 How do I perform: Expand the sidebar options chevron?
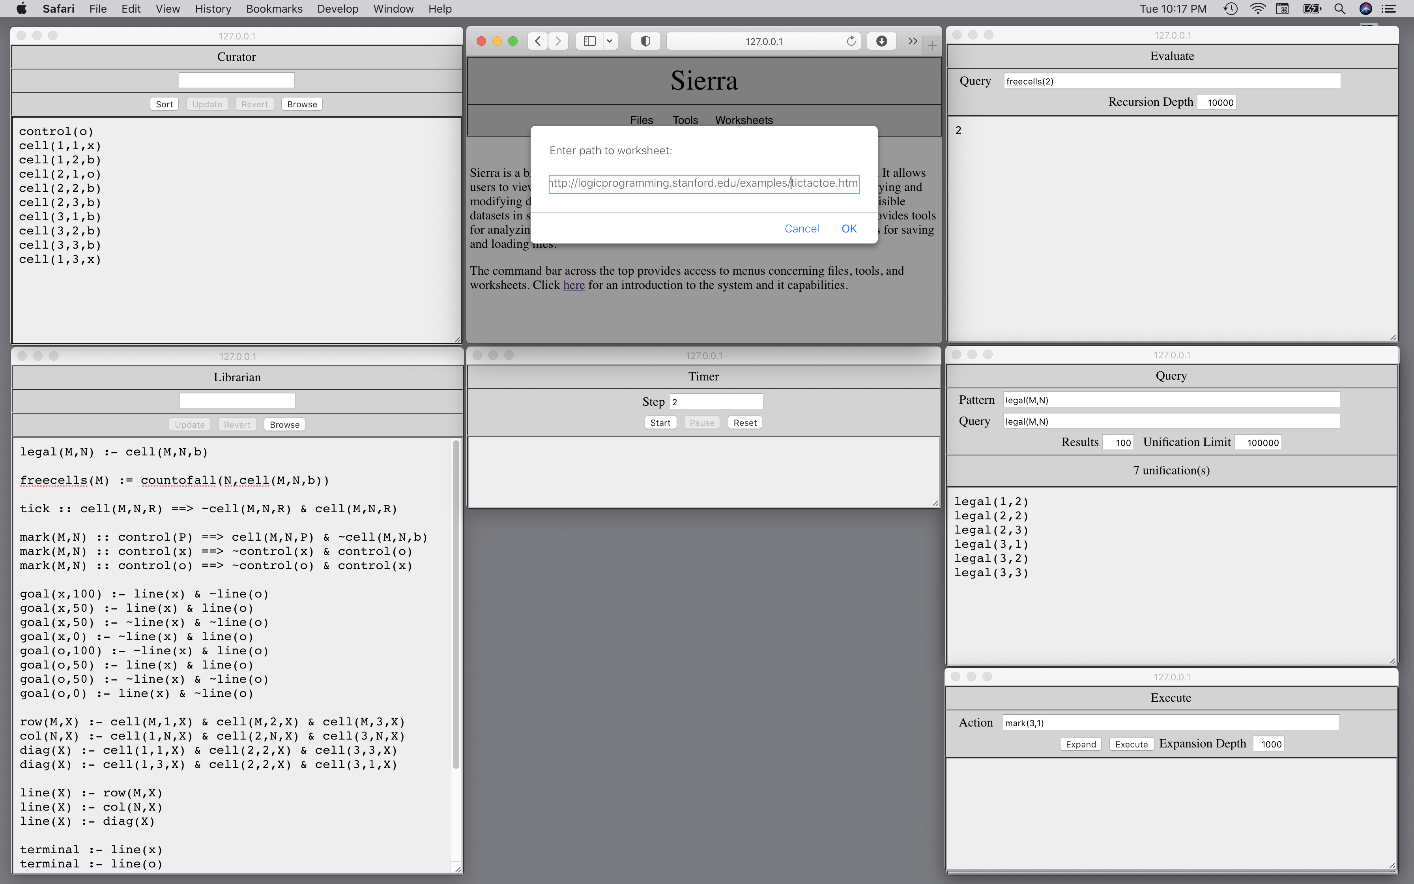610,41
